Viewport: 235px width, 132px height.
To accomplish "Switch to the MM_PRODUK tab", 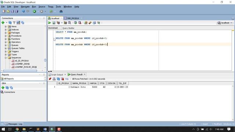I will pyautogui.click(x=73, y=18).
